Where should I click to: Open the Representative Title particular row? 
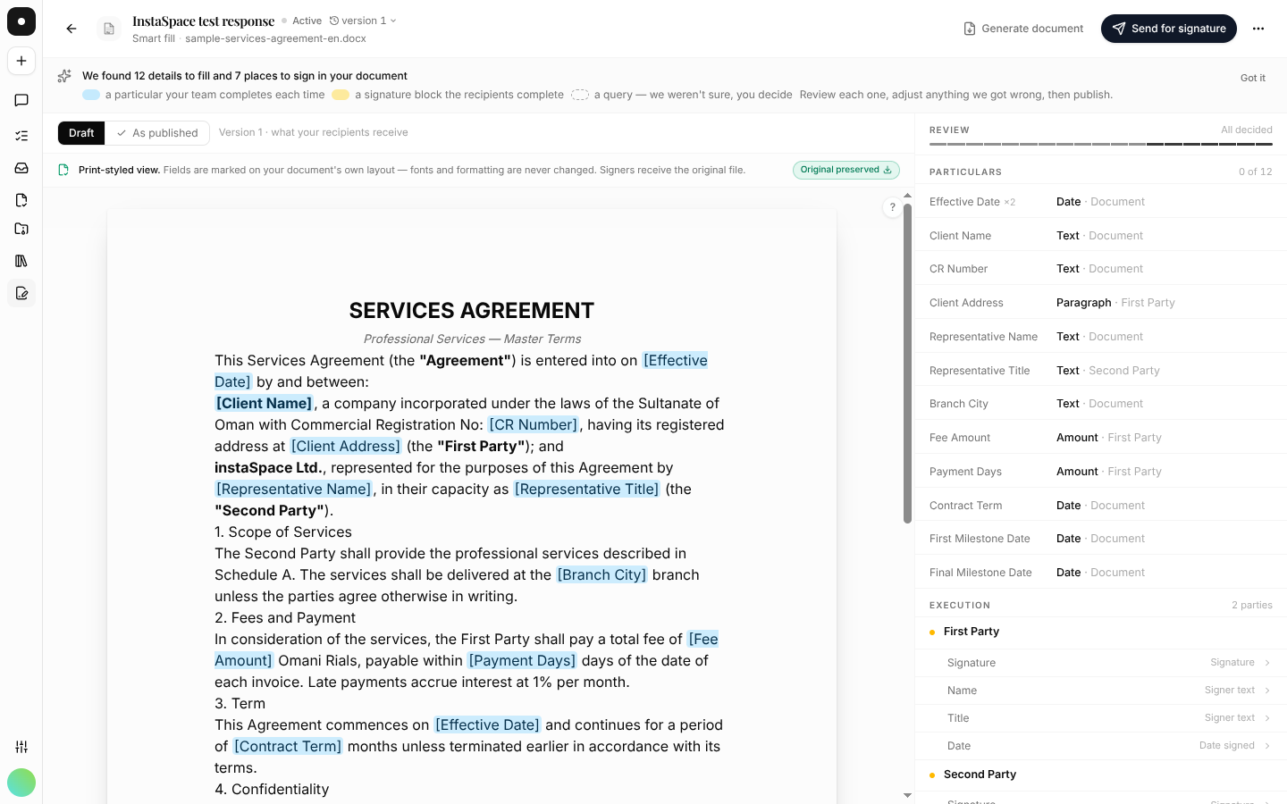coord(1101,371)
